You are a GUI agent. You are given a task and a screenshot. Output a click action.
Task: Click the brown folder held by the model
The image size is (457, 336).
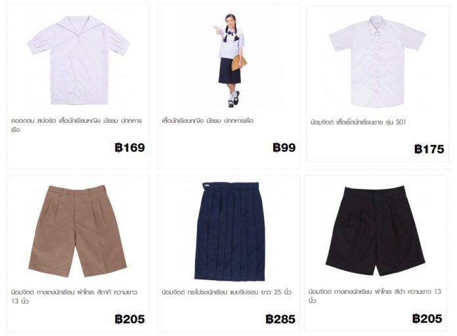[x=239, y=63]
